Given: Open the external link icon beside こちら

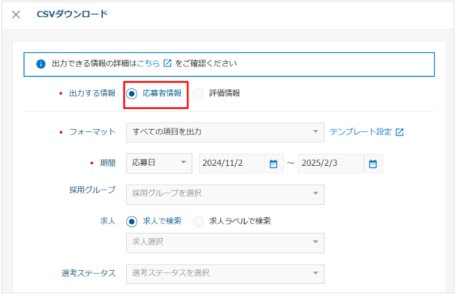Looking at the screenshot, I should (x=167, y=63).
